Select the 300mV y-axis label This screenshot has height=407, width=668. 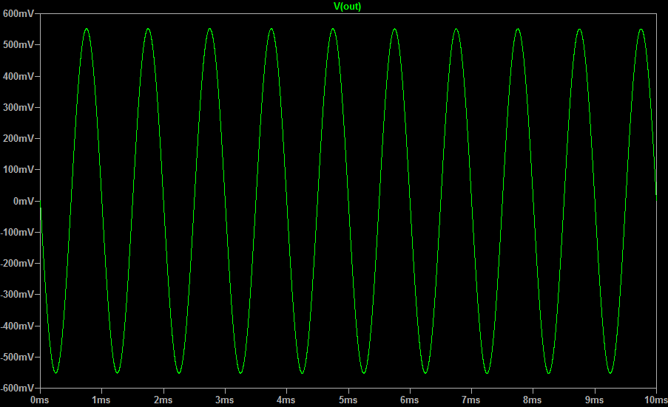18,107
